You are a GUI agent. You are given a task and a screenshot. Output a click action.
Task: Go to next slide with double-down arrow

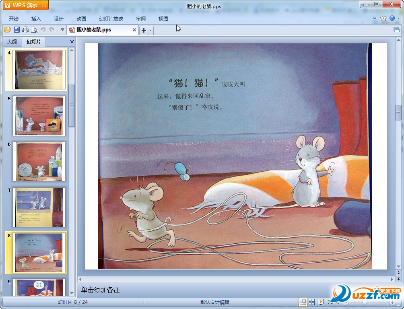[x=398, y=279]
